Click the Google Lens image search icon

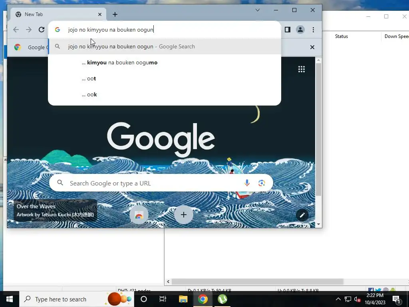262,183
